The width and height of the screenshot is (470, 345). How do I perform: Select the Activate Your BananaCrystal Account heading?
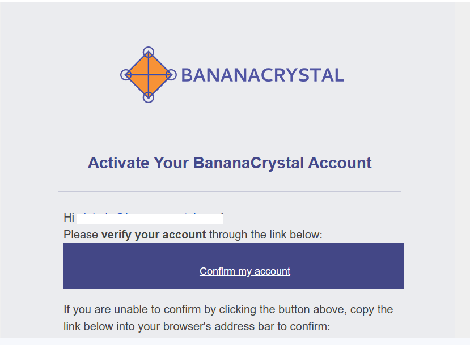coord(230,163)
